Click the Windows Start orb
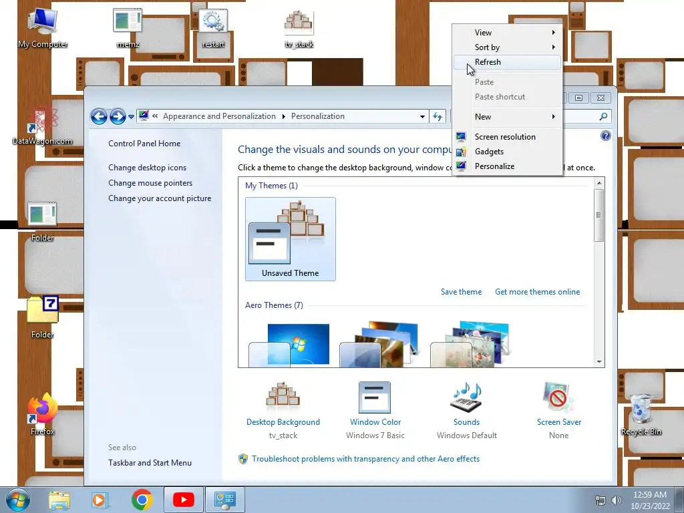684x513 pixels. [18, 500]
